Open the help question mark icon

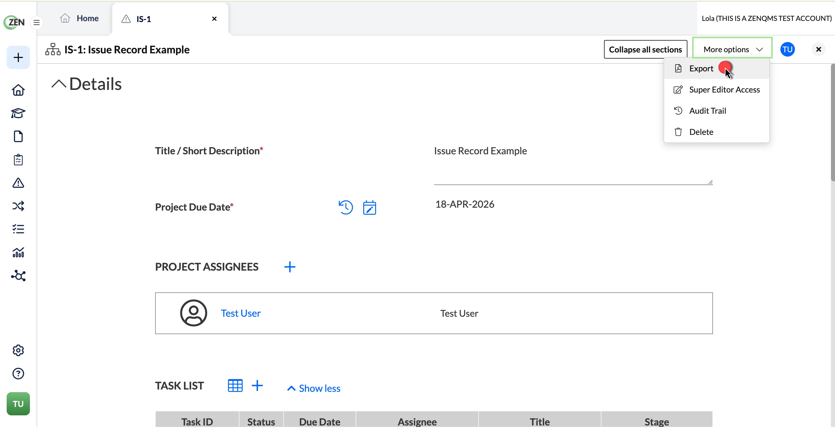(18, 374)
